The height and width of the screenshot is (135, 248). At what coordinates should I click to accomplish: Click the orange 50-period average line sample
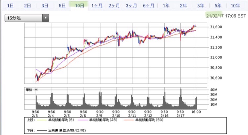click(129, 120)
